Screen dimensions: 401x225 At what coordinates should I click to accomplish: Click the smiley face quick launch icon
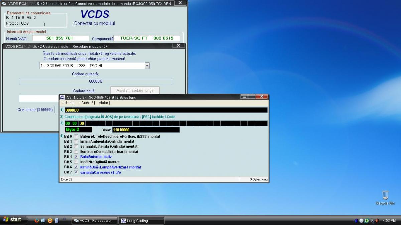[x=50, y=220]
